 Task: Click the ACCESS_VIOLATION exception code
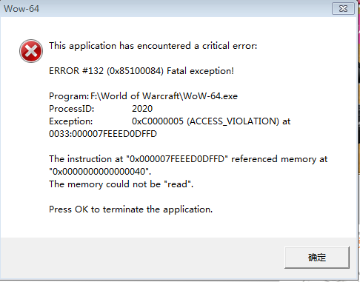[205, 121]
